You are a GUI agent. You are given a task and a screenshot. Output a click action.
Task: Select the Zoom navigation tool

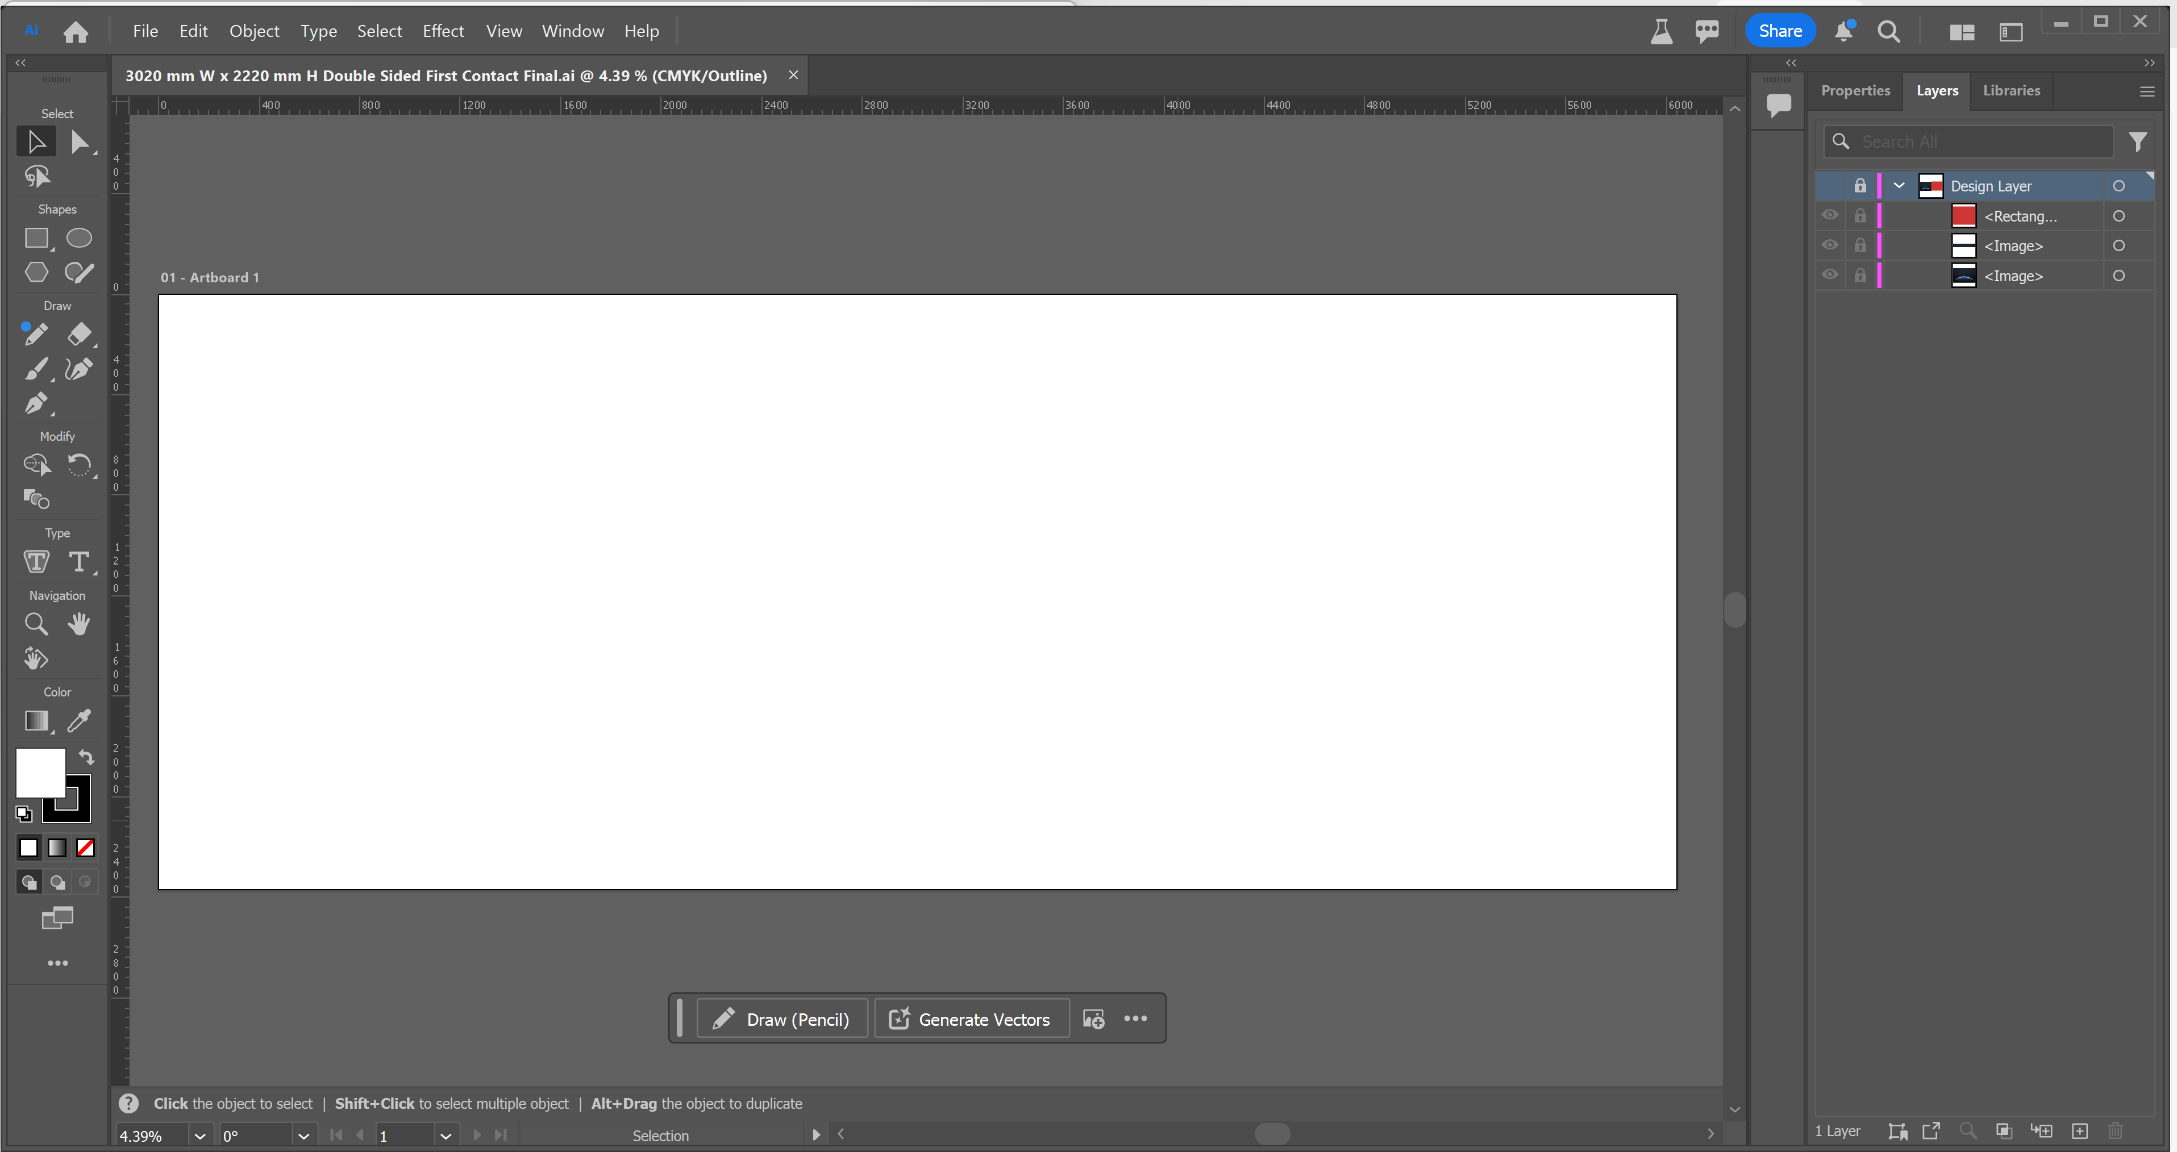click(x=35, y=623)
